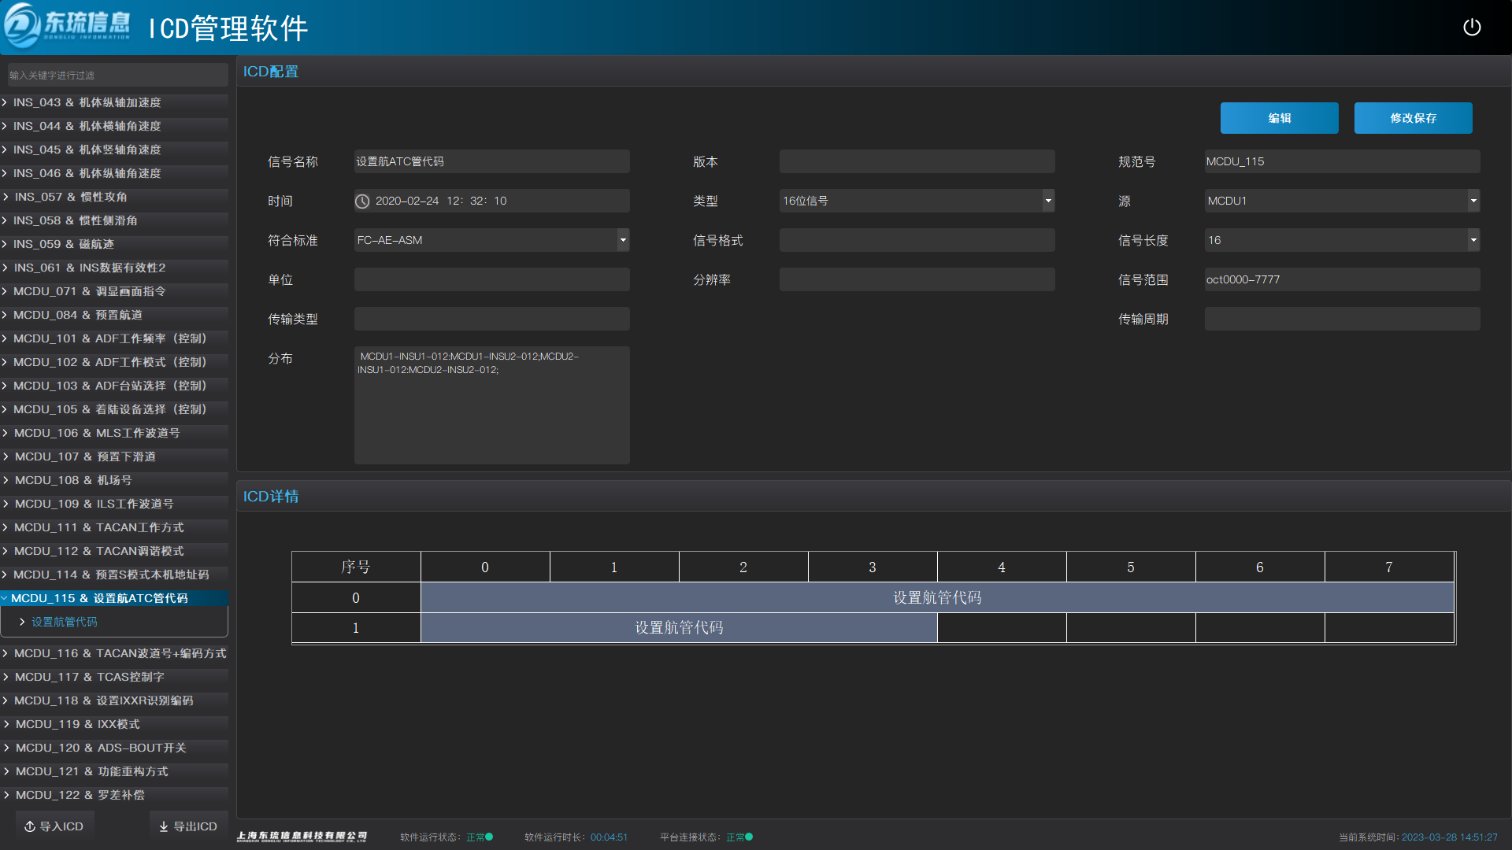
Task: Click the export ICD download icon
Action: [164, 826]
